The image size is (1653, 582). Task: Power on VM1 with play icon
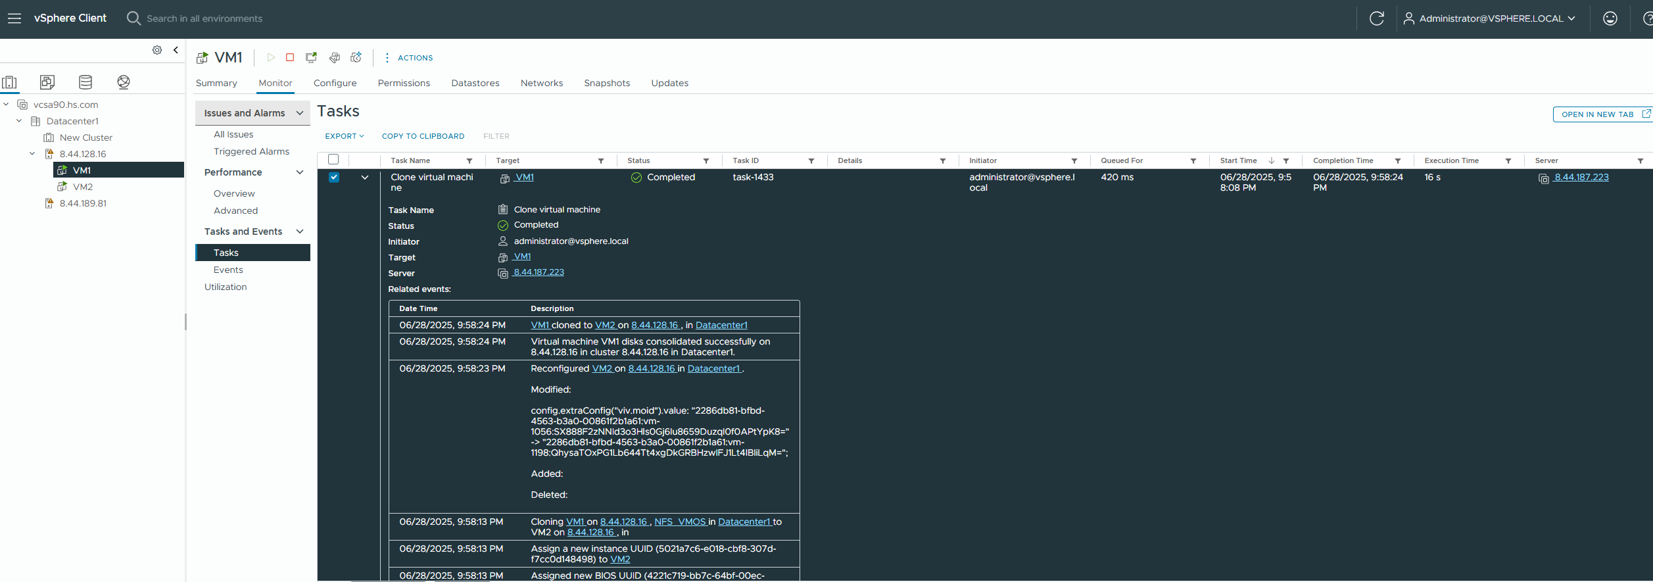pyautogui.click(x=271, y=58)
